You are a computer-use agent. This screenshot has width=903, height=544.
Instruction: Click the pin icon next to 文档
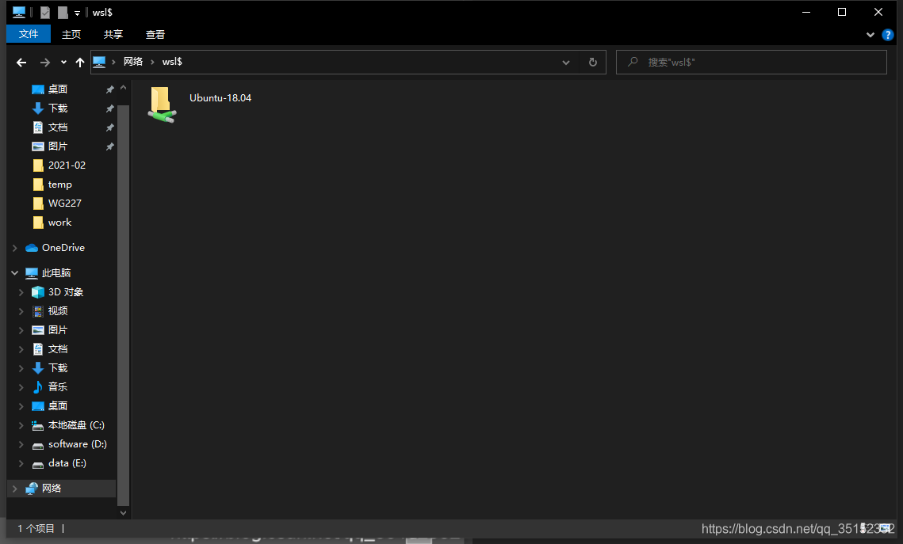(109, 127)
